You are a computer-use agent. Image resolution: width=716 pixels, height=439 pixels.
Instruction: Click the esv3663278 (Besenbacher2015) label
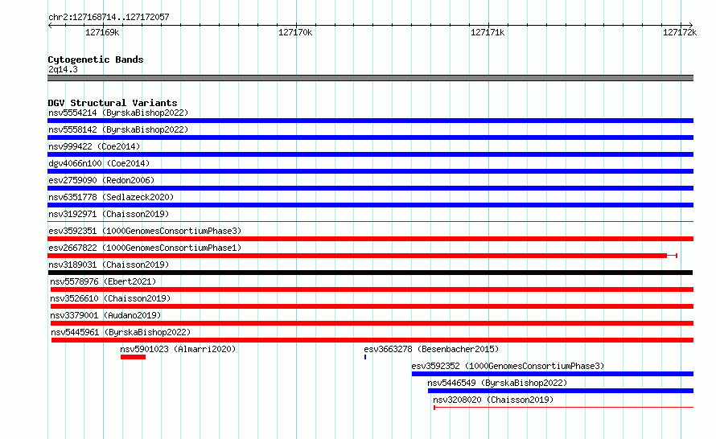tap(431, 349)
